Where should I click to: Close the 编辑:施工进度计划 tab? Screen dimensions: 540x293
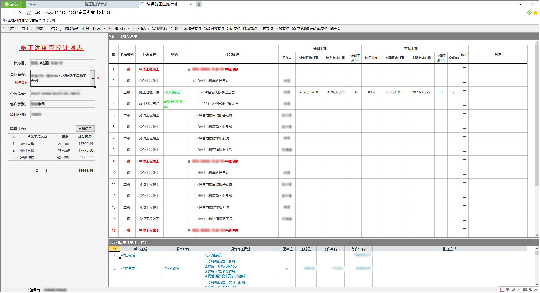point(191,4)
